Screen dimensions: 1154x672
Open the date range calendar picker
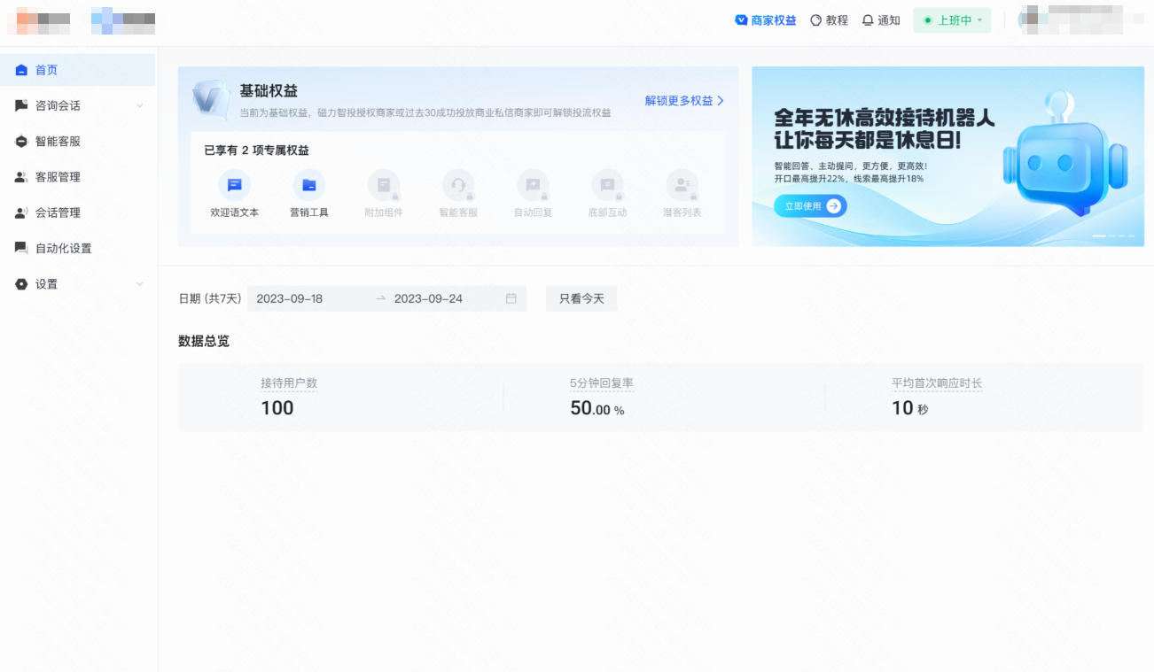click(510, 298)
